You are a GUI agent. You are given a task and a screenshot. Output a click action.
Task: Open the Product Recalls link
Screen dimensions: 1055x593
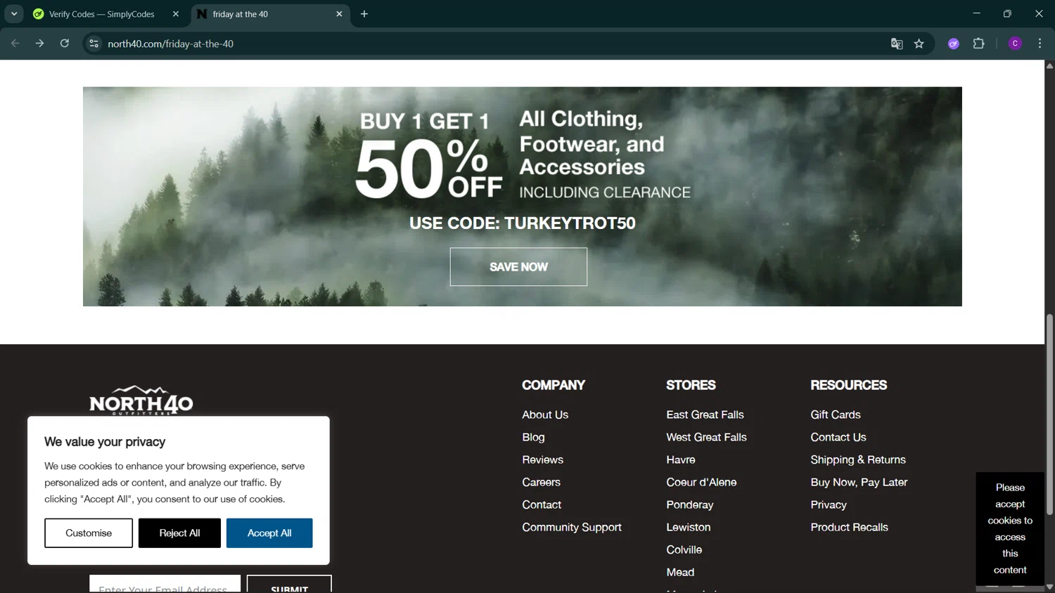pos(849,527)
